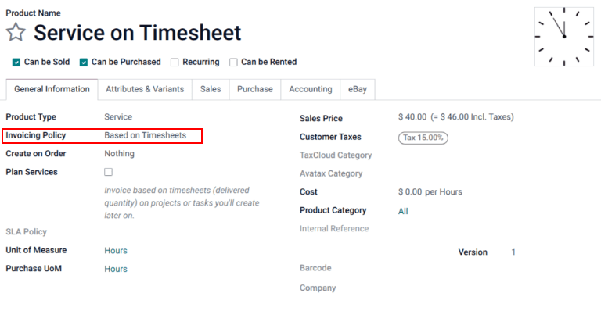The width and height of the screenshot is (601, 311).
Task: Click the Tax 15.00% customer tax tag
Action: point(423,138)
